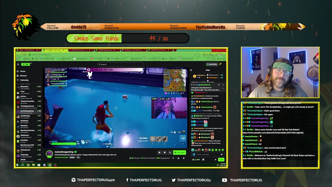Click the channel points shop icon

point(203,159)
